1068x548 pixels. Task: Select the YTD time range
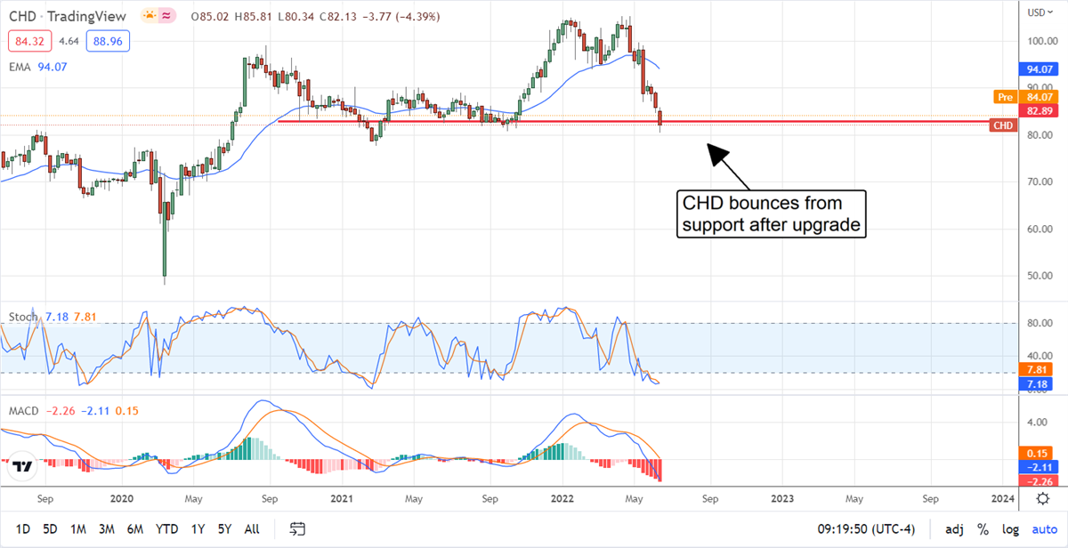(x=167, y=529)
